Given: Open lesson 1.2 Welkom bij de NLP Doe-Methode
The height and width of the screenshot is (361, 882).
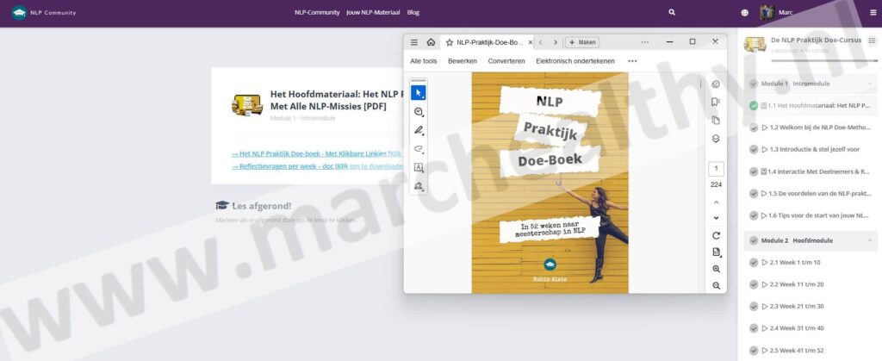Looking at the screenshot, I should click(811, 128).
